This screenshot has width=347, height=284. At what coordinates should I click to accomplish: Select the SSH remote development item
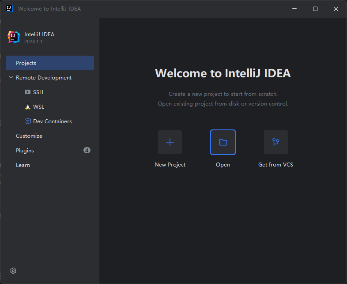(x=38, y=92)
